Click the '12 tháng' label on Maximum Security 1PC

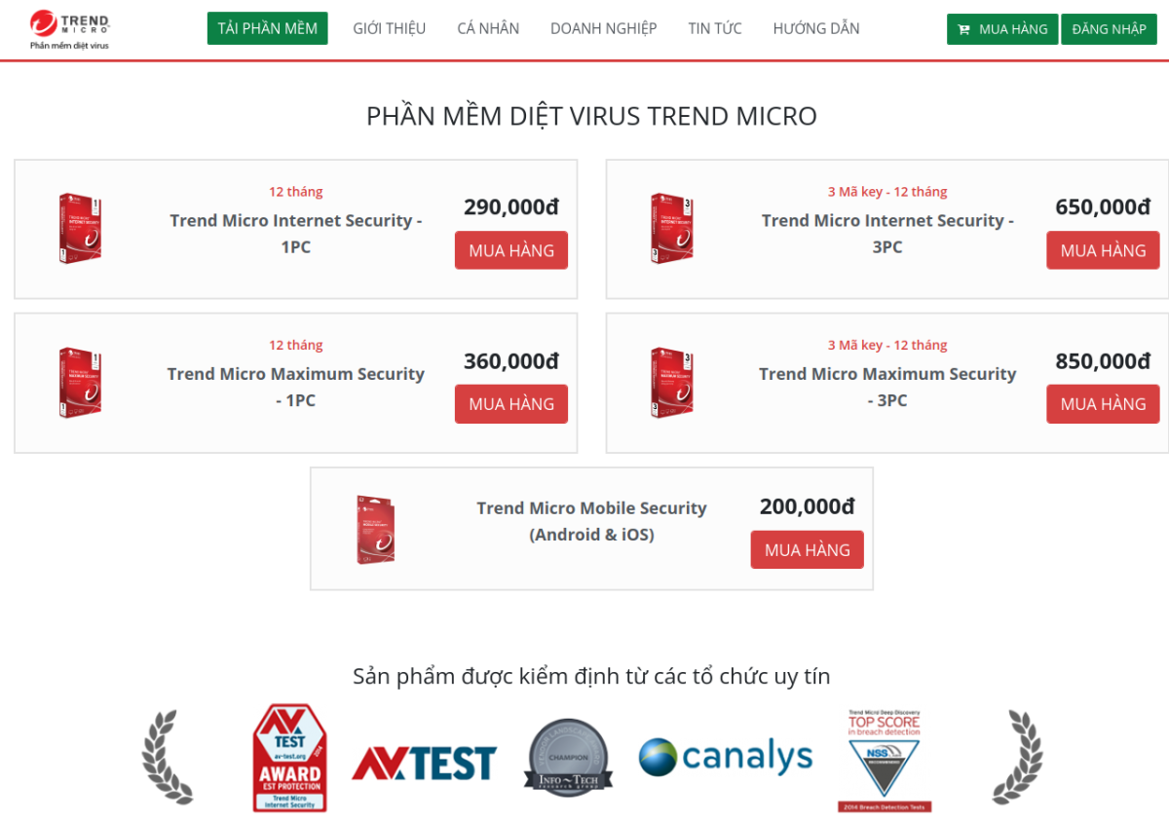296,346
